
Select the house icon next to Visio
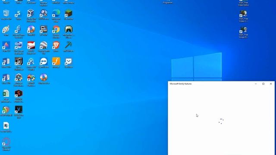[19, 78]
